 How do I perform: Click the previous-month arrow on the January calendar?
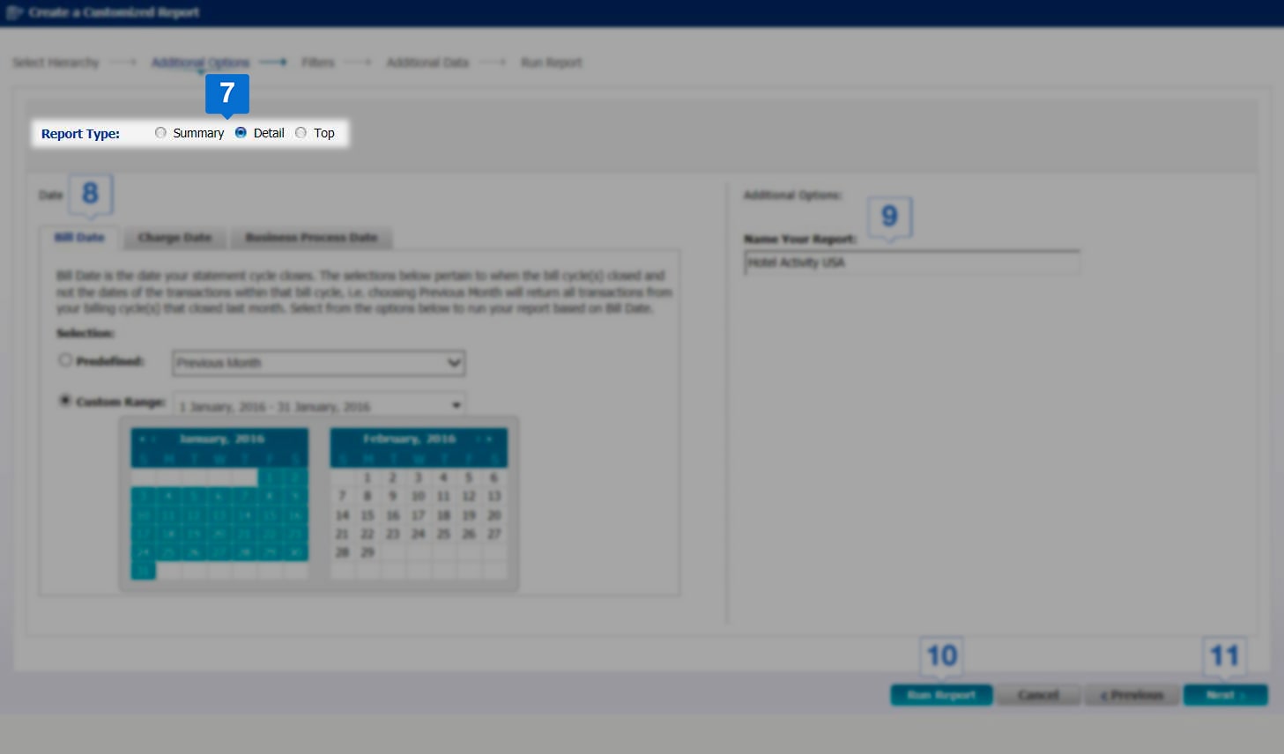(x=142, y=439)
